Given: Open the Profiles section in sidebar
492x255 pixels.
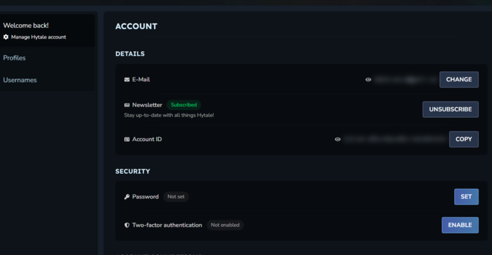Looking at the screenshot, I should tap(15, 58).
